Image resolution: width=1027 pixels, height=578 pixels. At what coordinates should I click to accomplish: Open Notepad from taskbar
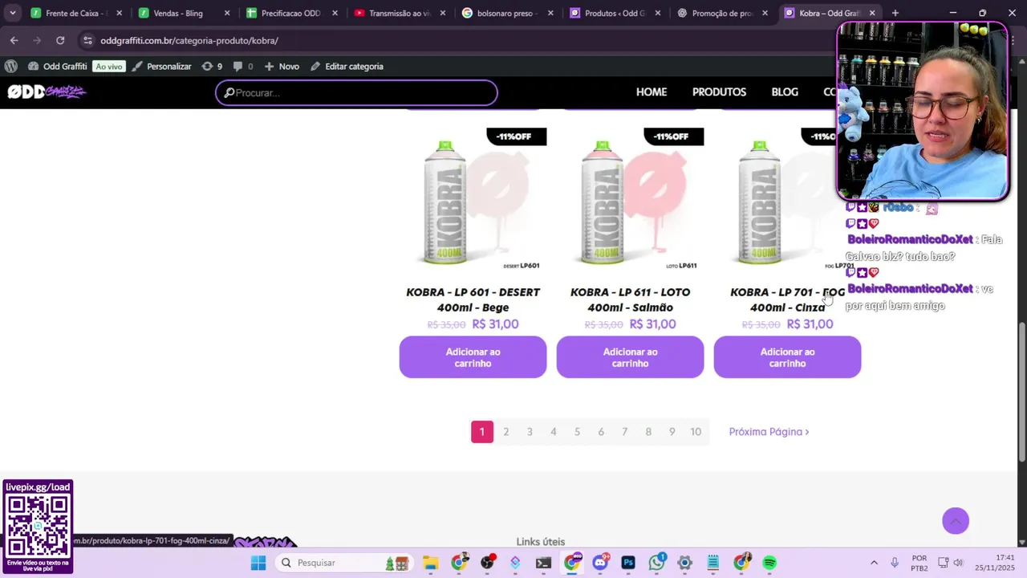click(x=712, y=563)
